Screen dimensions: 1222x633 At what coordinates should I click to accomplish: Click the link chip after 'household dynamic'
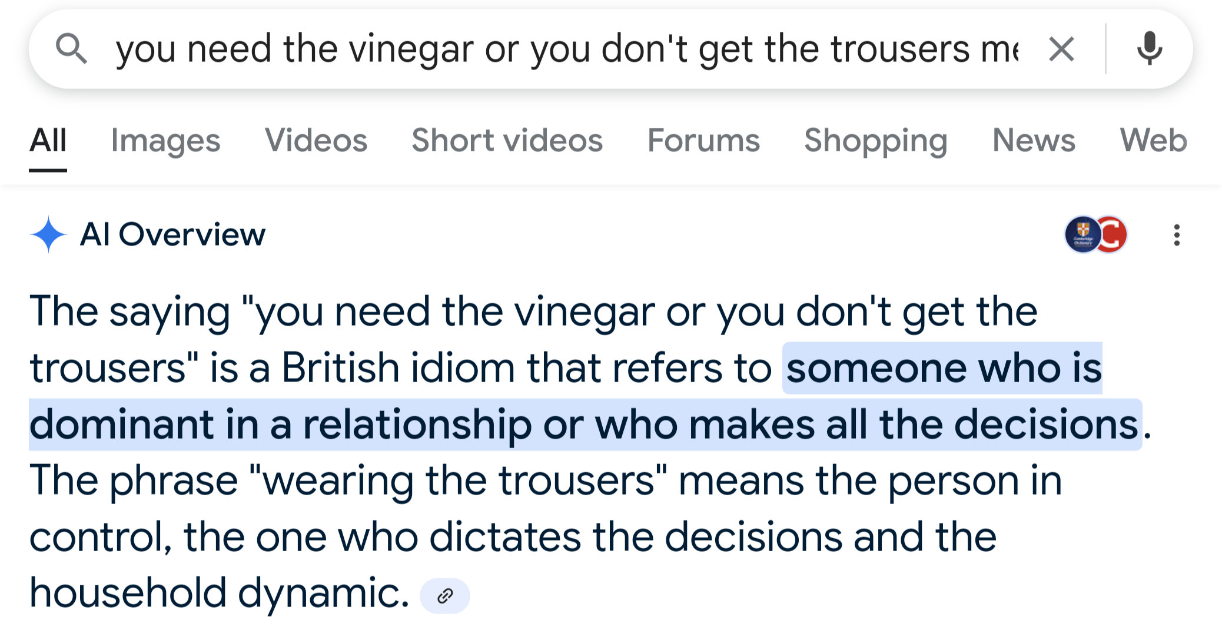(445, 596)
